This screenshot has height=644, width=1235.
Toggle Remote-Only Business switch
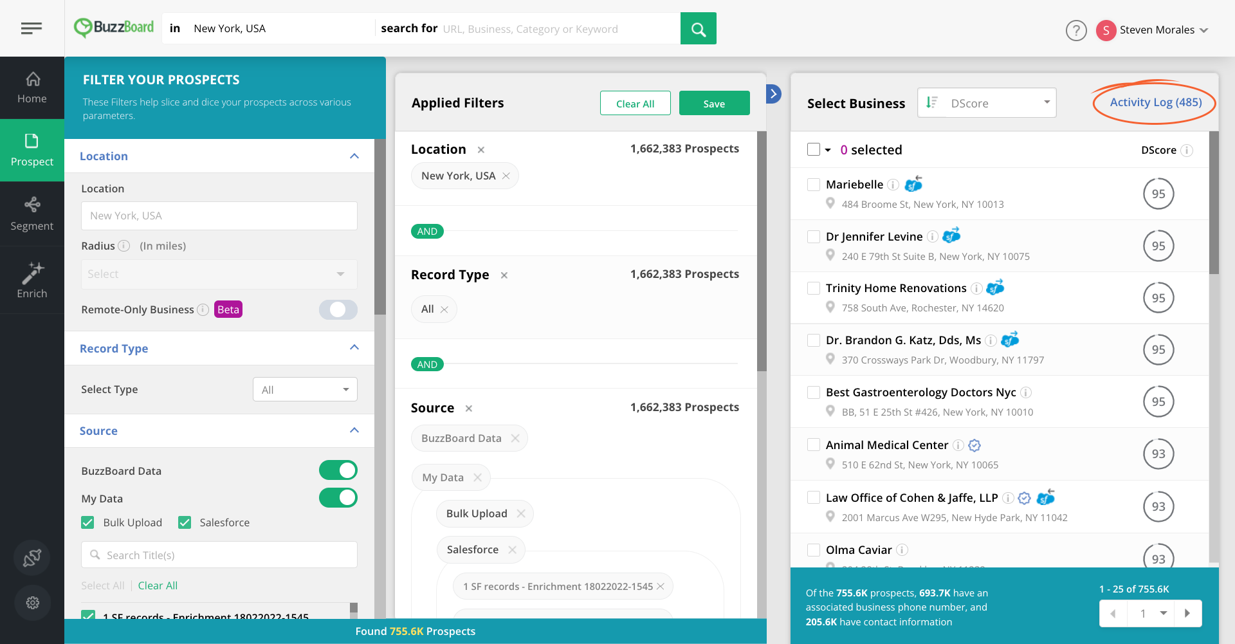click(x=338, y=309)
